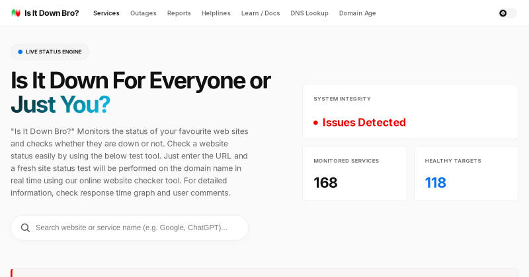
Task: Click the Is It Down Bro logo icon
Action: (16, 13)
